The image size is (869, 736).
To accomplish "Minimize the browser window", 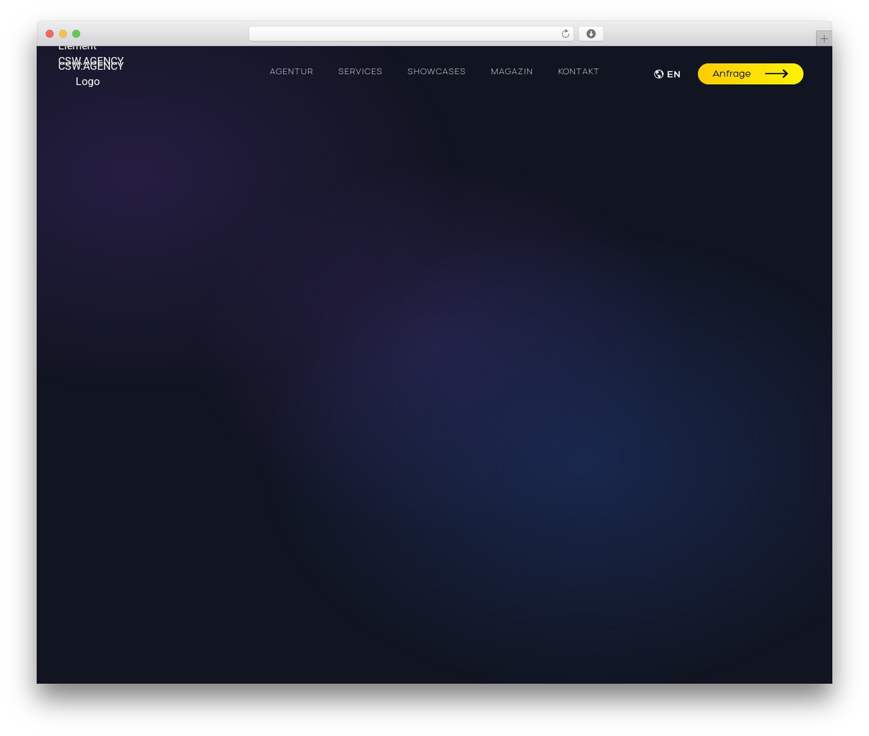I will 63,34.
